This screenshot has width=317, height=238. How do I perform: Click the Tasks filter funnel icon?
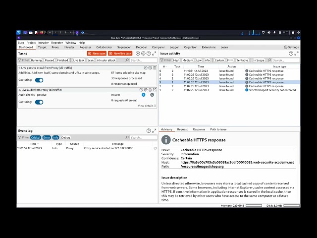click(x=20, y=60)
